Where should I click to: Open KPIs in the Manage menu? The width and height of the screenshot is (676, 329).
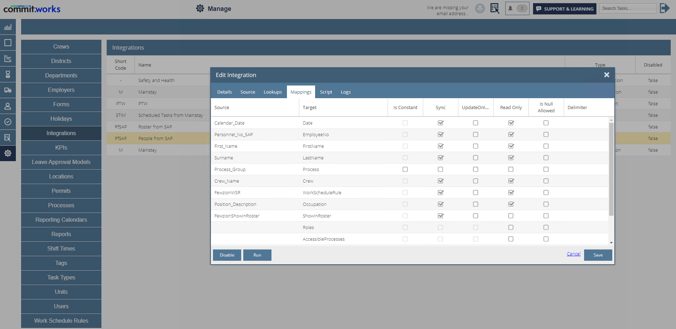(x=61, y=147)
